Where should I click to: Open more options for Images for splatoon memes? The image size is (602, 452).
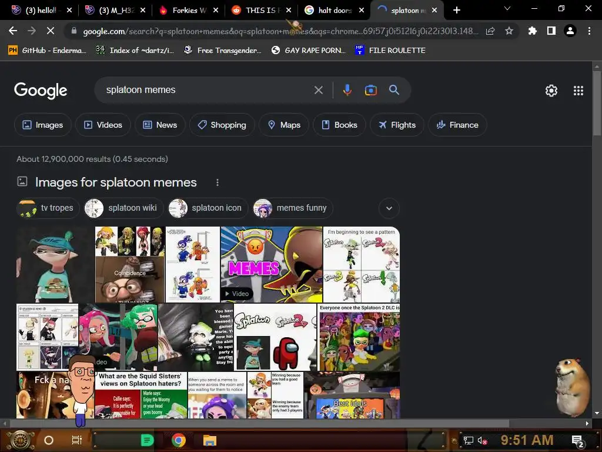pyautogui.click(x=218, y=182)
